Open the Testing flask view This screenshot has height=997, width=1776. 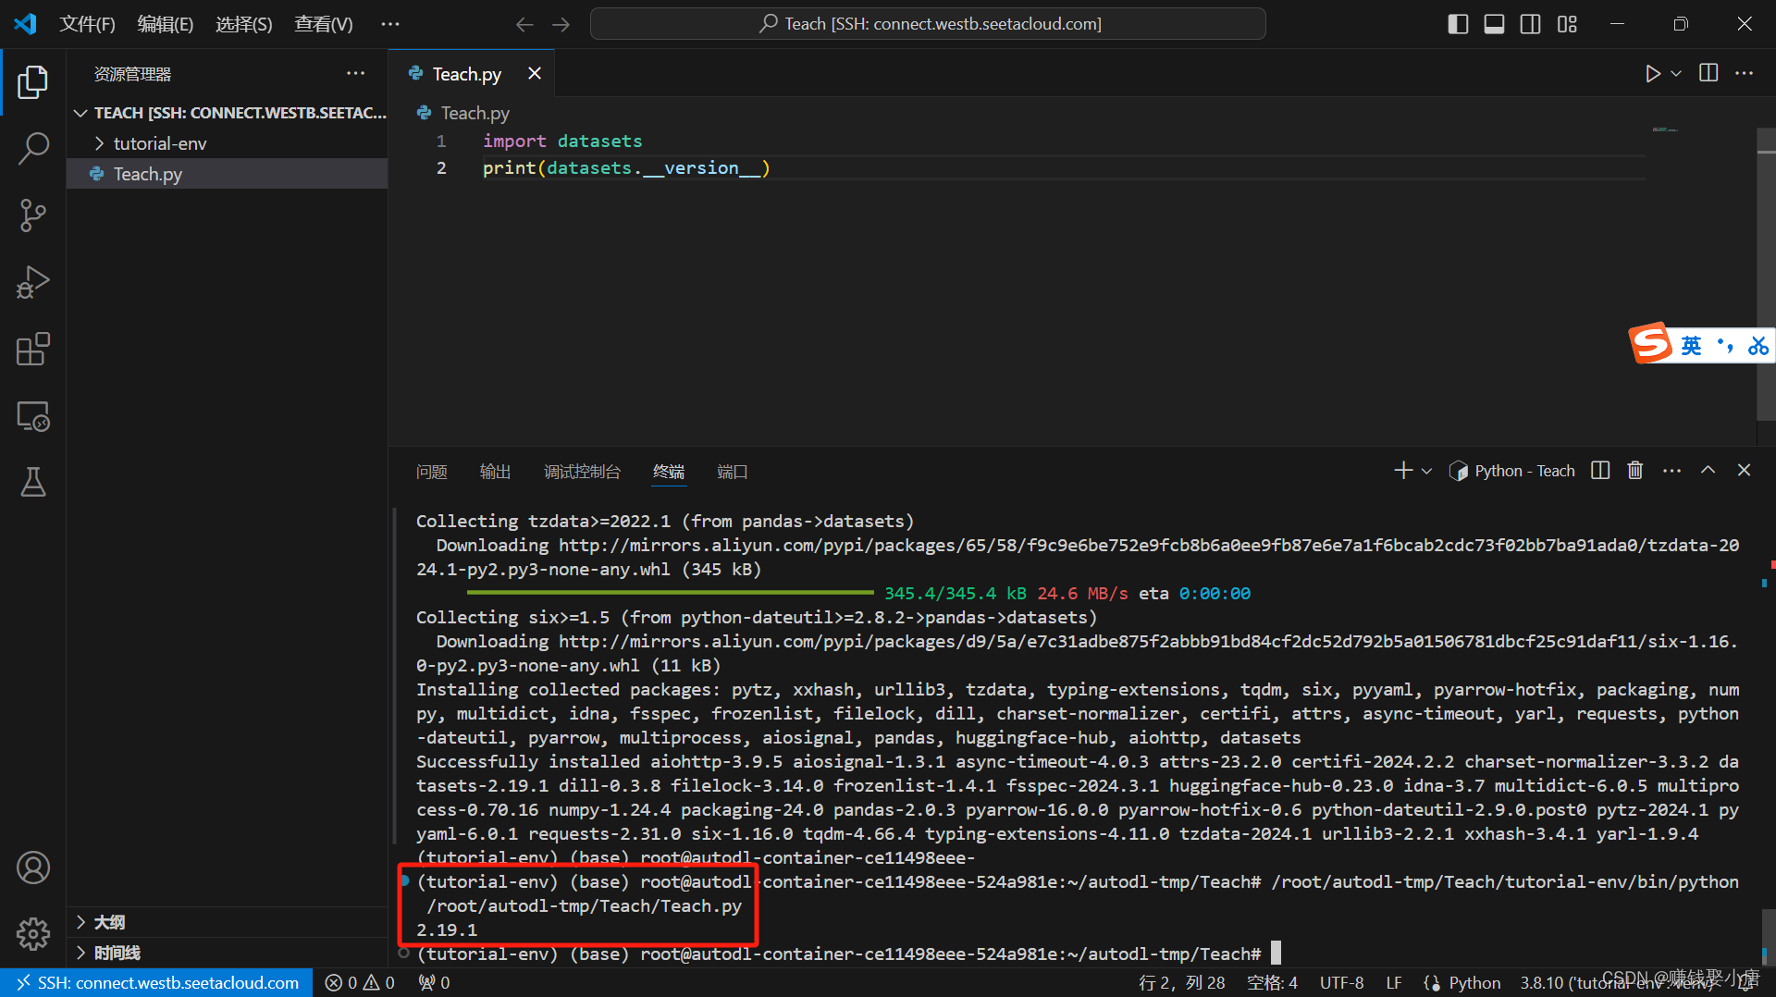[33, 482]
